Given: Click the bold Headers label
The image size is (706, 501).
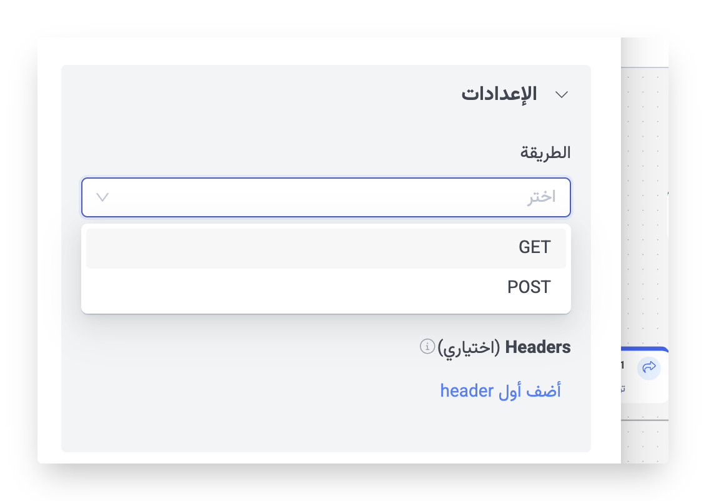Looking at the screenshot, I should coord(538,347).
